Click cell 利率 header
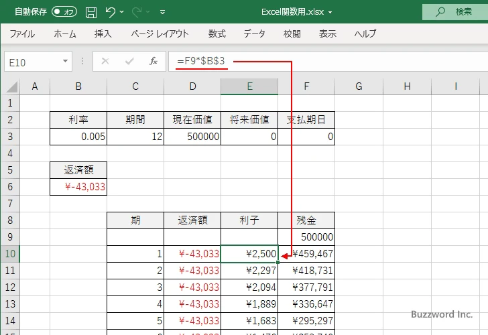The width and height of the screenshot is (488, 335). pos(78,120)
